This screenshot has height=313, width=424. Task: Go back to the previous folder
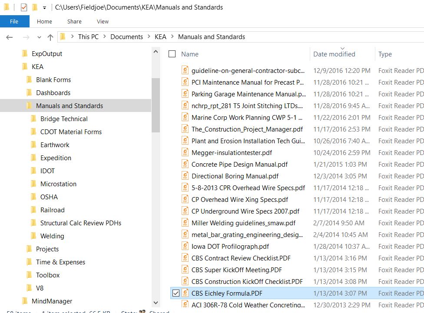tap(10, 37)
